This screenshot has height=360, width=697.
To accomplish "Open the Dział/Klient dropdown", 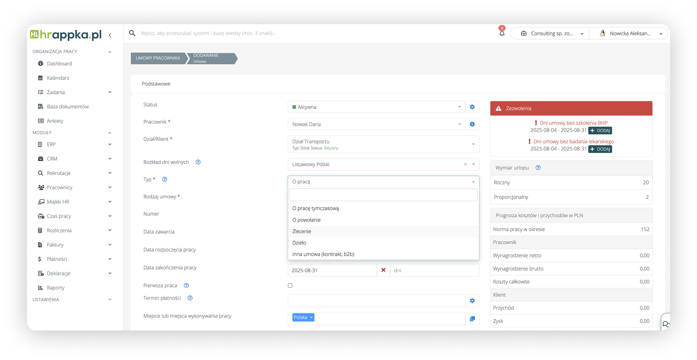I will pyautogui.click(x=383, y=144).
